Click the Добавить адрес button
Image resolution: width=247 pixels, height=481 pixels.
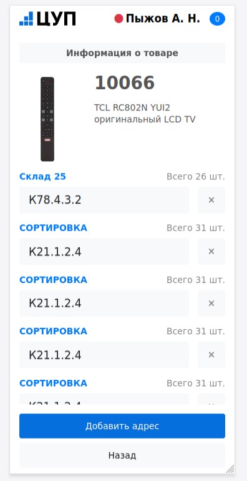pos(122,426)
